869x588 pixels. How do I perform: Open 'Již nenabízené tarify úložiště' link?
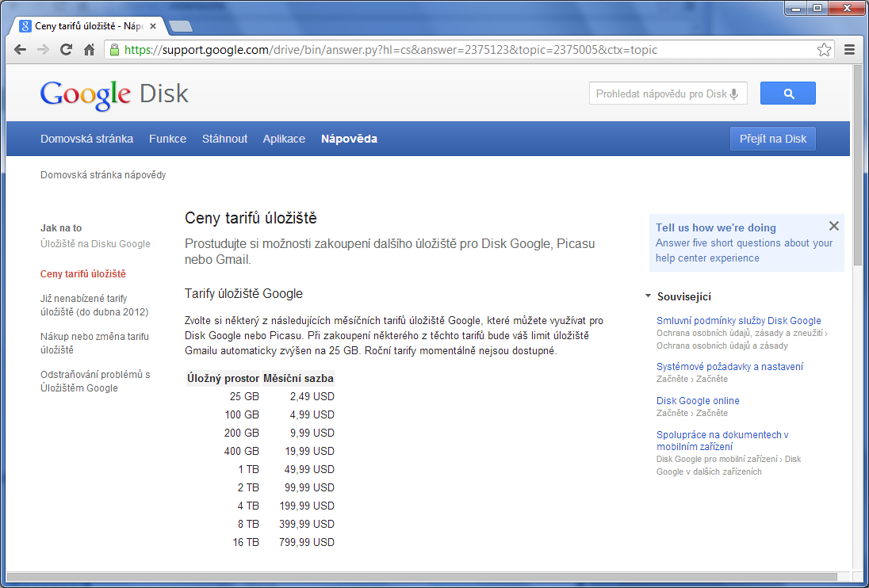95,305
